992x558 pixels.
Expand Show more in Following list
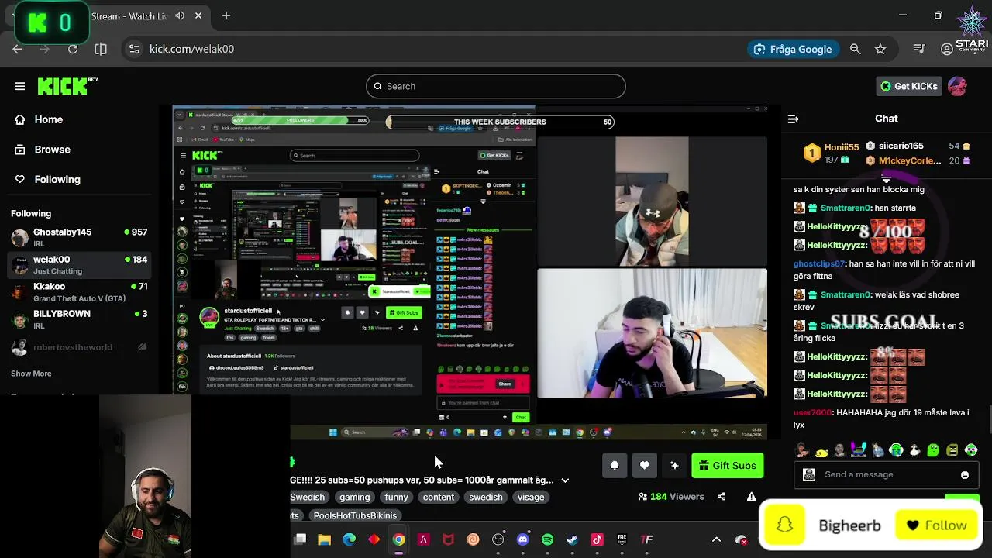coord(31,374)
